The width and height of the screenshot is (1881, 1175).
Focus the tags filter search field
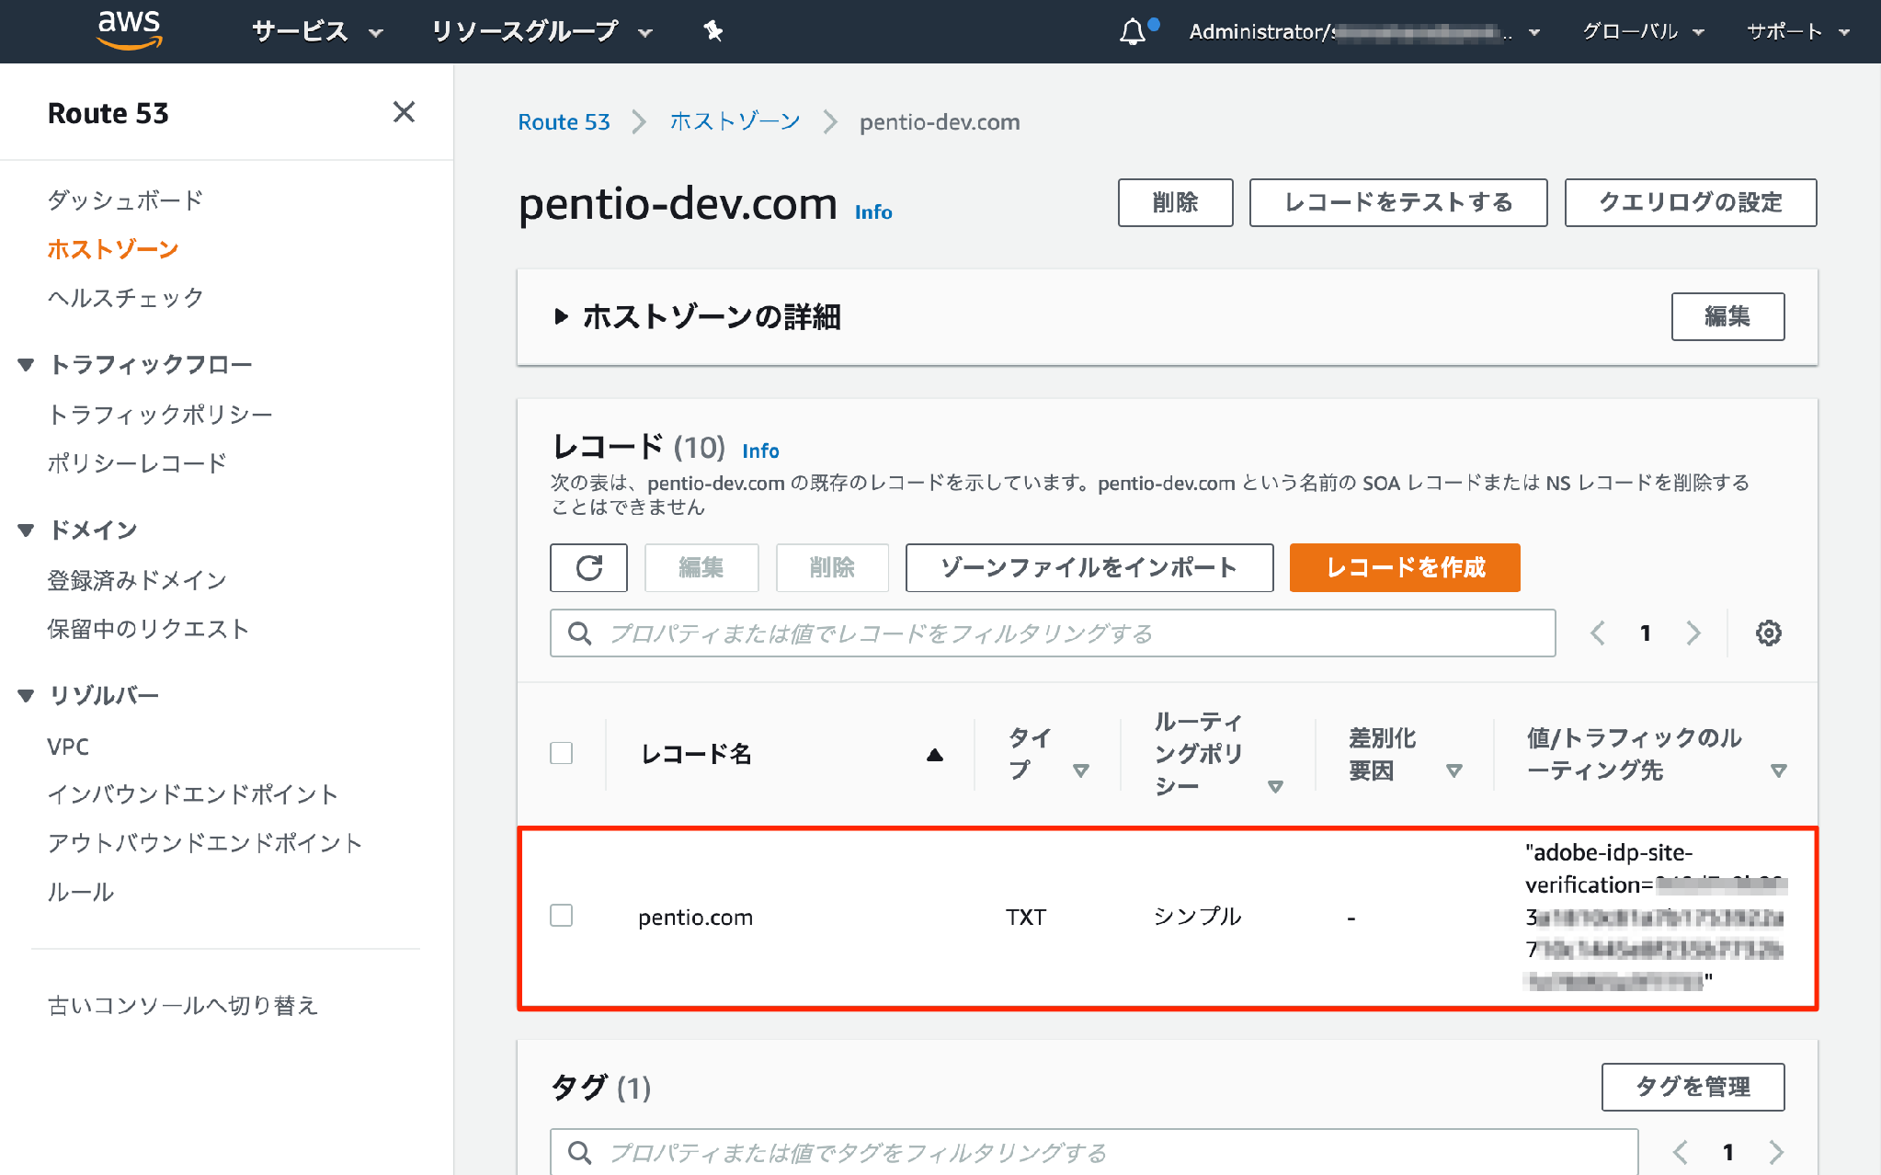1094,1152
